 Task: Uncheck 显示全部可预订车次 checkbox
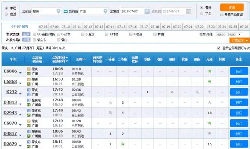pyautogui.click(x=219, y=48)
